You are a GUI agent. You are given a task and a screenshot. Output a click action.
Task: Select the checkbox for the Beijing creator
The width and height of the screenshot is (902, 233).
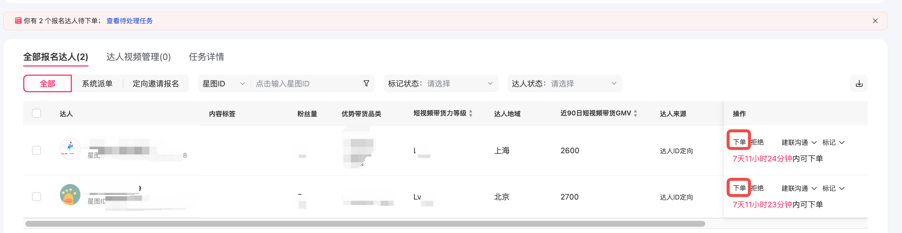tap(36, 197)
